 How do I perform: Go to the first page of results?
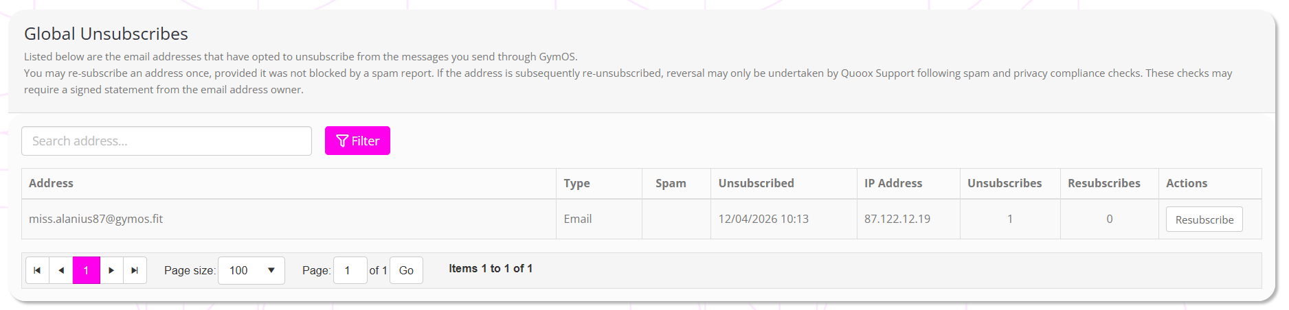click(x=37, y=270)
